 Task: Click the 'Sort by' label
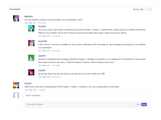136,9
